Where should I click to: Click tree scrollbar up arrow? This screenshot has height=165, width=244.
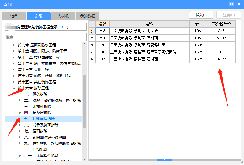tap(84, 43)
